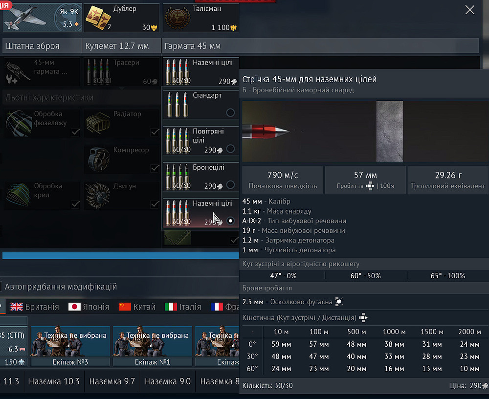Click the Кінетична penetration icon
Viewport: 489px width, 399px height.
click(363, 318)
